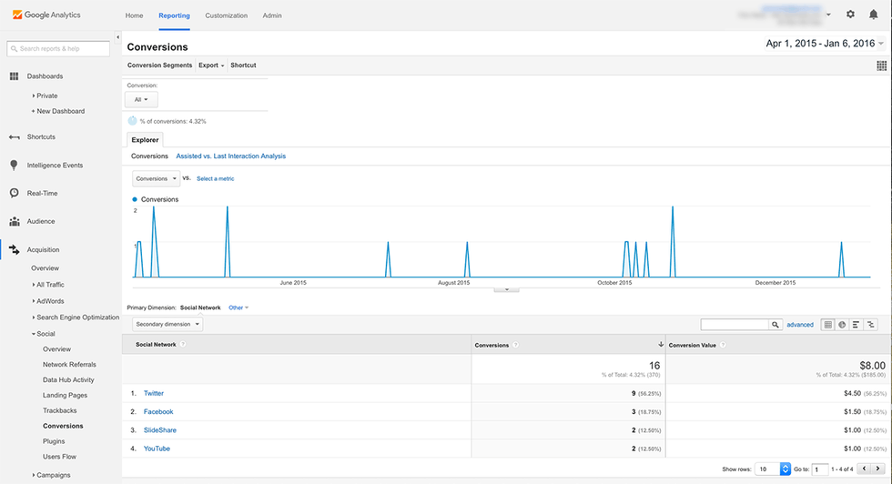Click the Audience people icon
Viewport: 892px width, 484px height.
click(15, 221)
